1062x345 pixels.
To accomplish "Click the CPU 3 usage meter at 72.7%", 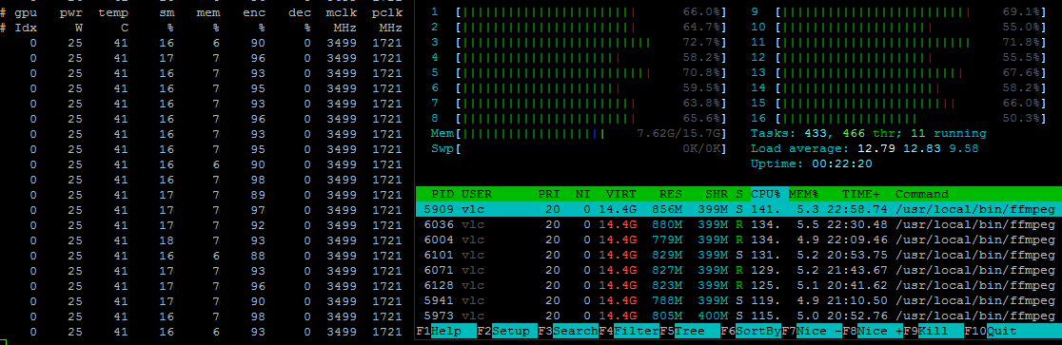I will point(580,43).
